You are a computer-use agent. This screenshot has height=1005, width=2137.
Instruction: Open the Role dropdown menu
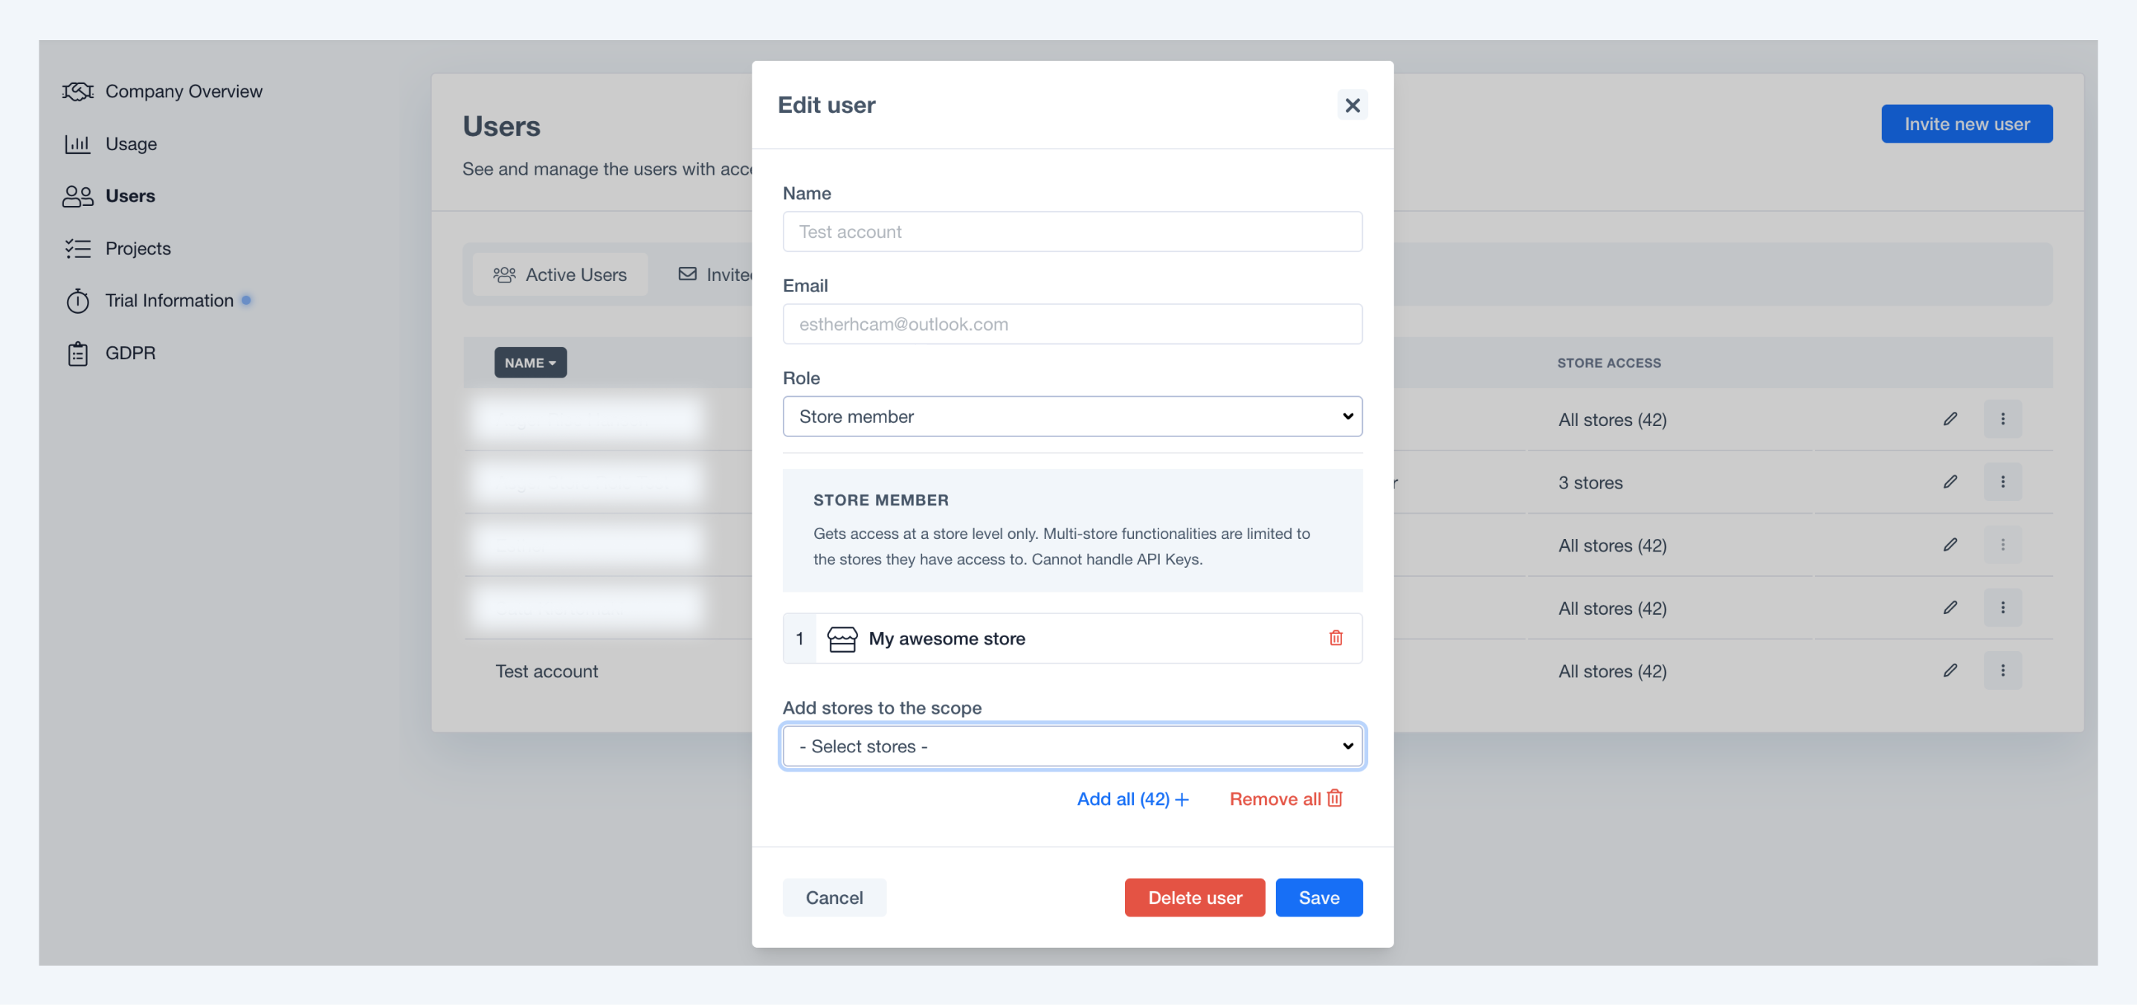click(1071, 416)
